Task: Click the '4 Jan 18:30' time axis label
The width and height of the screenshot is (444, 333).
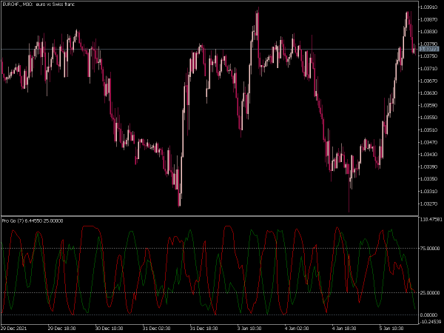Action: pyautogui.click(x=344, y=329)
